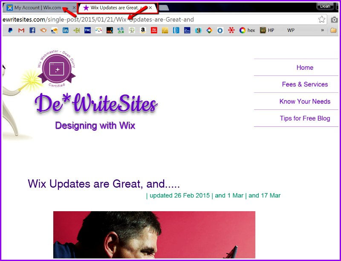Open the hex color wheel bookmark
Viewport: 341px width, 261px height.
tap(247, 30)
